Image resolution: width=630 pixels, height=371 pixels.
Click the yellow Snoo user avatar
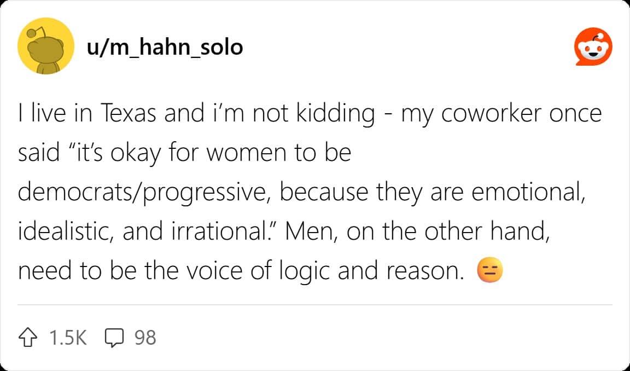point(46,46)
